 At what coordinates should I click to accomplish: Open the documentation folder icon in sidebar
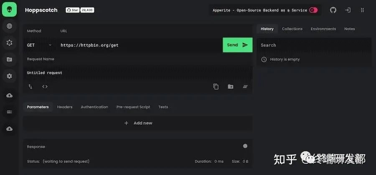(9, 60)
